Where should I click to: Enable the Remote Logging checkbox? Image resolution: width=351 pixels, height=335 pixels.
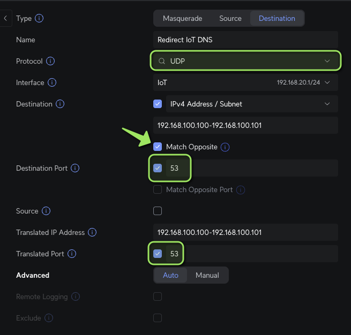point(158,296)
